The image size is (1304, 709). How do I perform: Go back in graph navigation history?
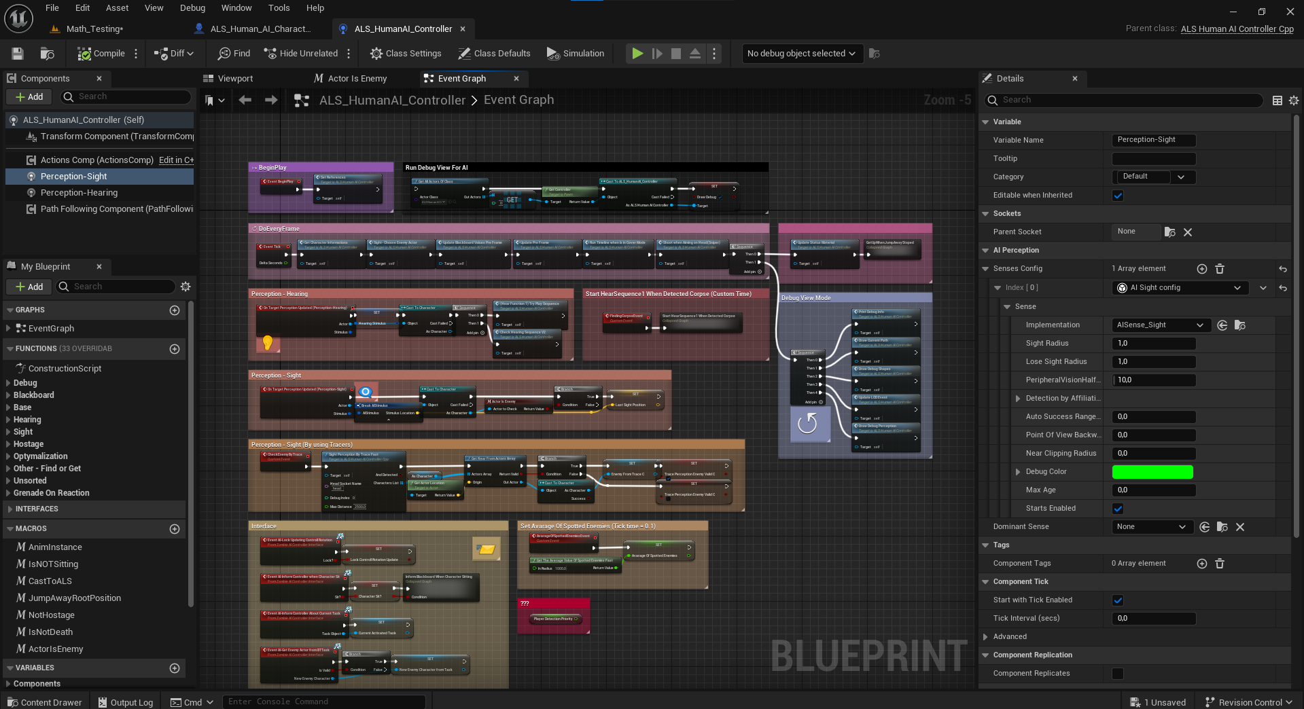[x=245, y=100]
